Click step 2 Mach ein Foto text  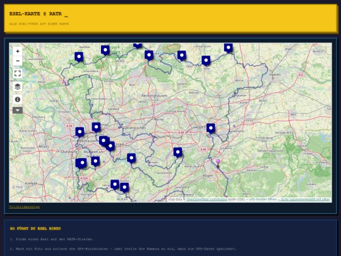[123, 249]
